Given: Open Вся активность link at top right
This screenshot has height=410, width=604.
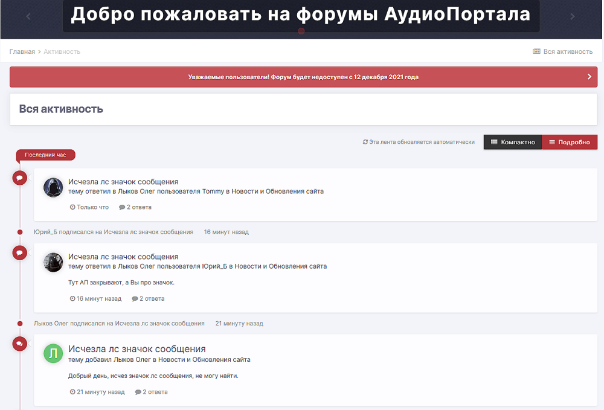Looking at the screenshot, I should [562, 52].
